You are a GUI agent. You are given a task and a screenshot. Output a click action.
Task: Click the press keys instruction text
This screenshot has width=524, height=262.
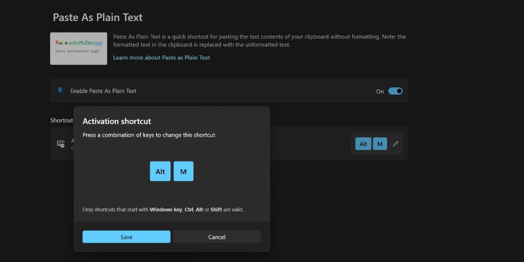[148, 135]
